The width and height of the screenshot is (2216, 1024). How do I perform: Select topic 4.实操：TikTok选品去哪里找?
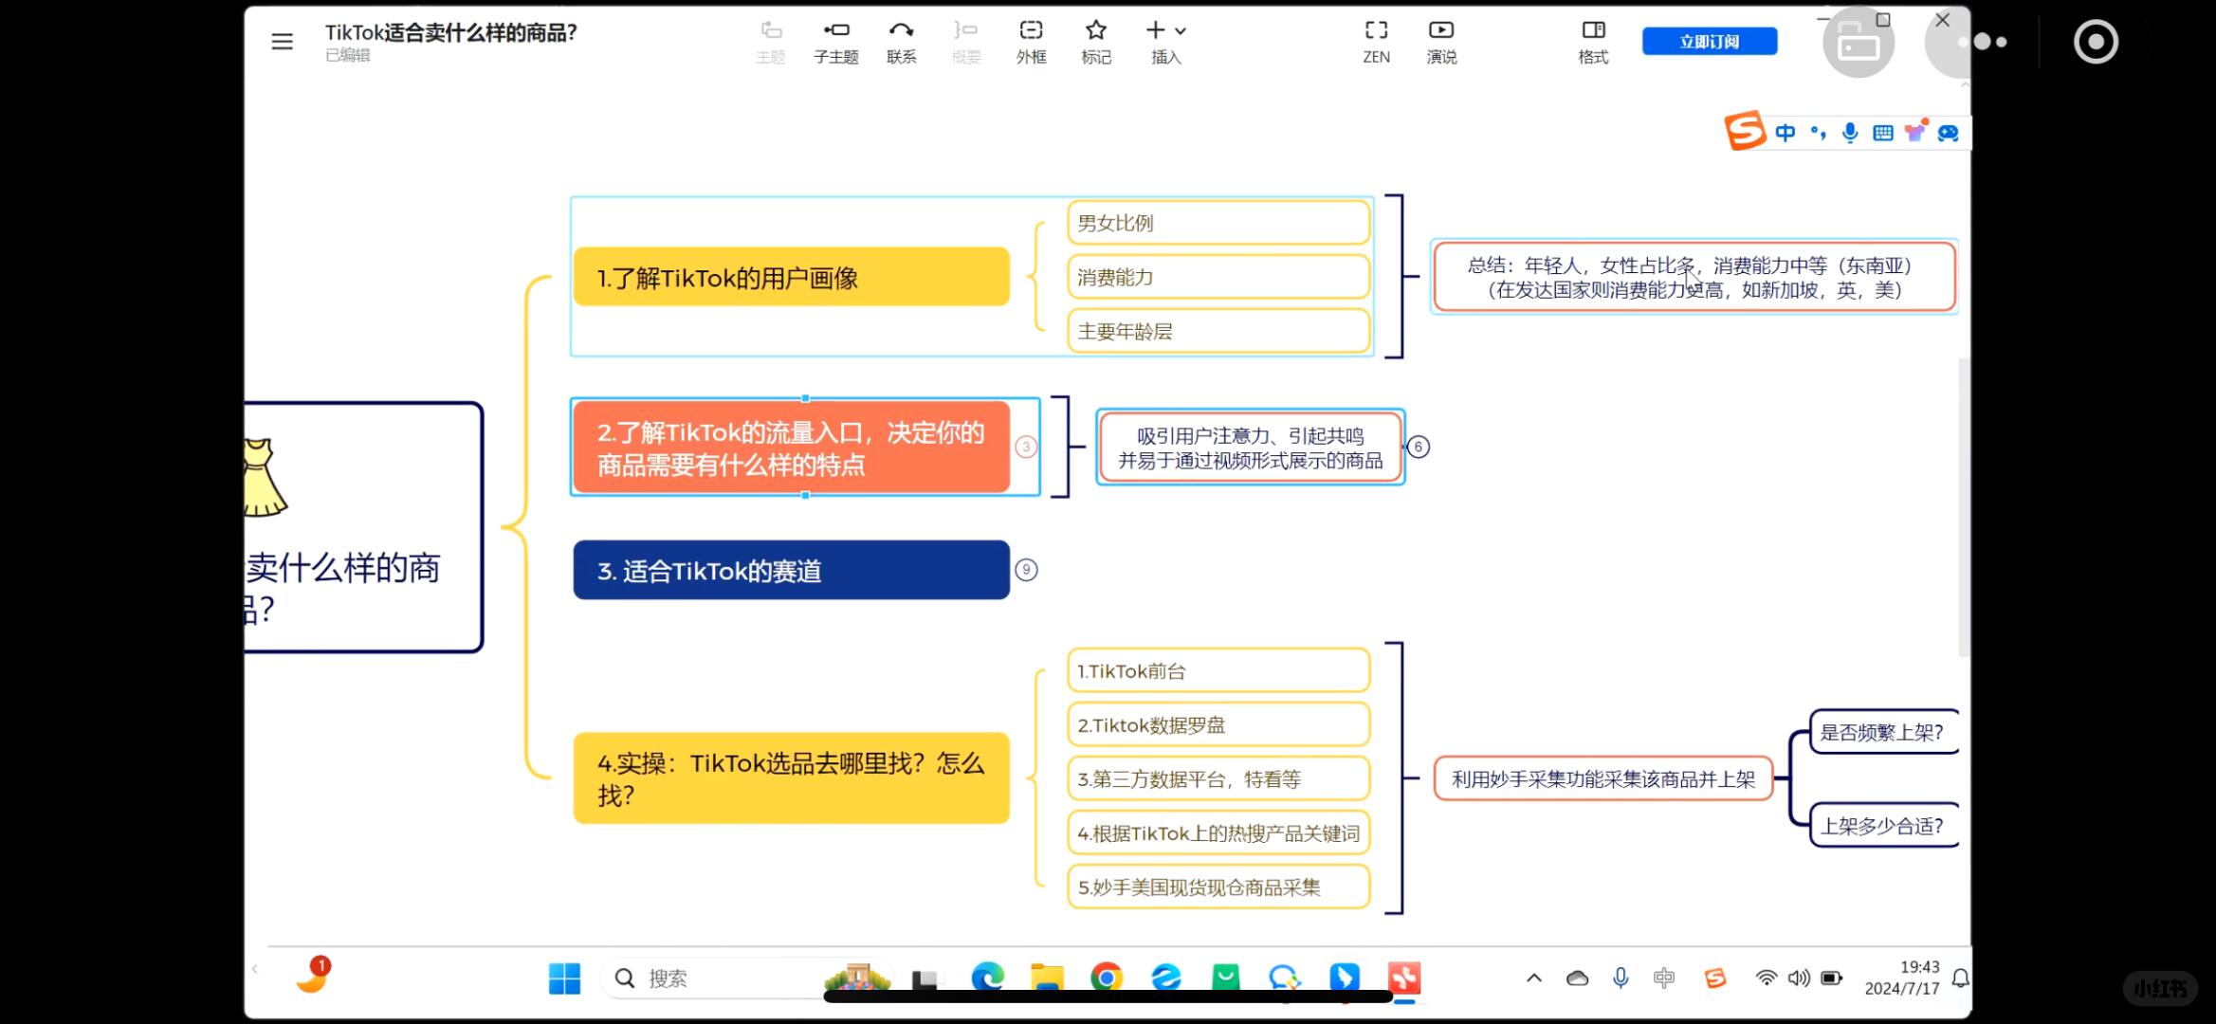click(791, 778)
